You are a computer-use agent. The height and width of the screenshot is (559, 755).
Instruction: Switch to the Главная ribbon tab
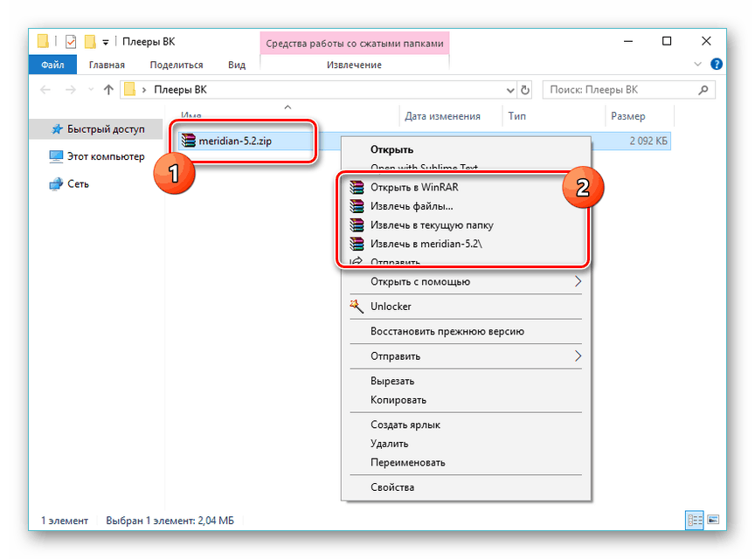pos(107,65)
